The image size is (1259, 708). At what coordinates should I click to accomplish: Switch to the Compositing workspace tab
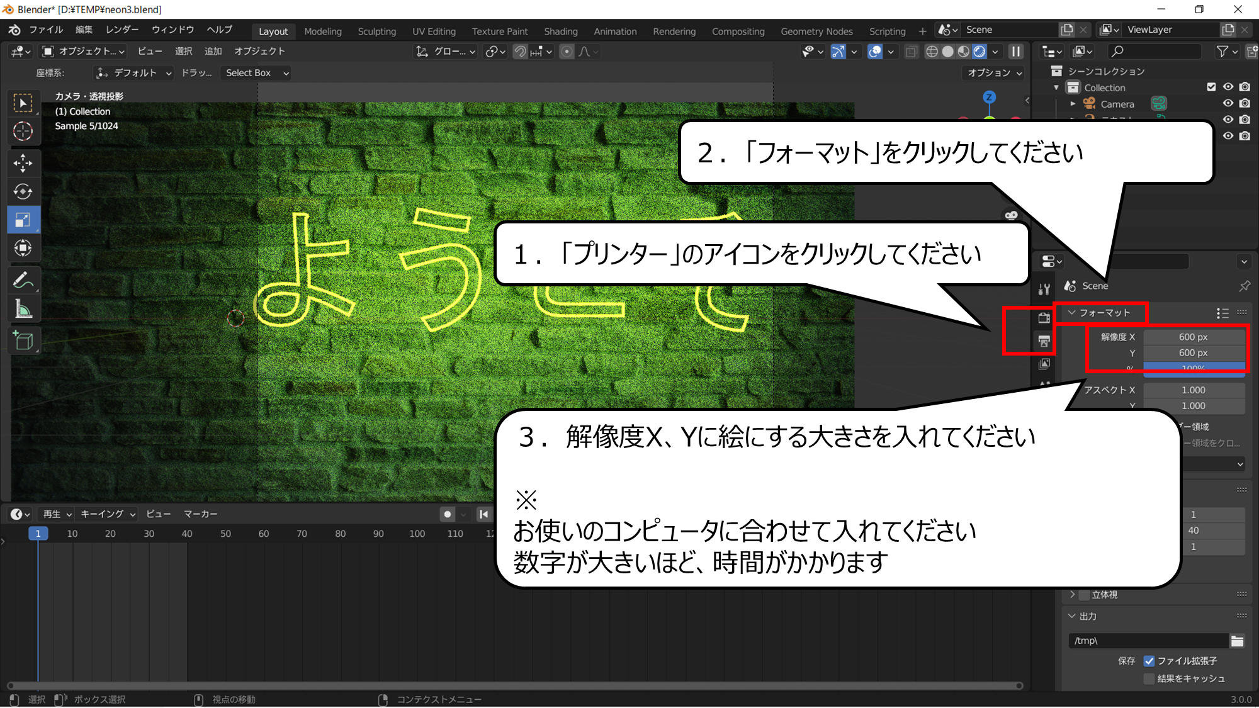[738, 31]
